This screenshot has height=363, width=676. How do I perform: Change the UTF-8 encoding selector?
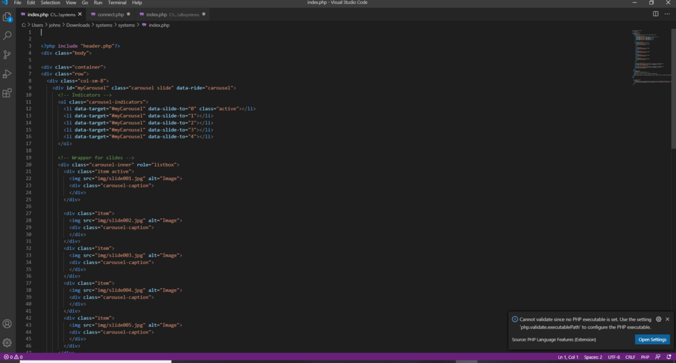click(613, 357)
